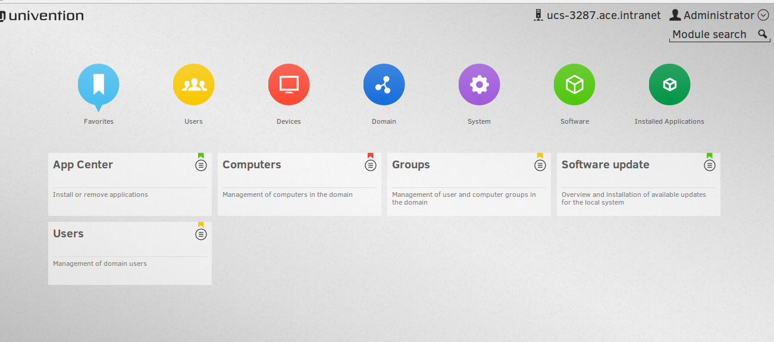The height and width of the screenshot is (342, 774).
Task: Open the App Center module tile
Action: (130, 184)
